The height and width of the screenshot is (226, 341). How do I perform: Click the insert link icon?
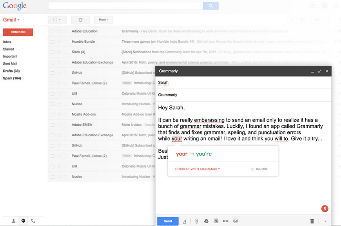point(226,221)
